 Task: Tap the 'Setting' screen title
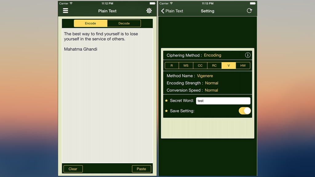coord(208,11)
